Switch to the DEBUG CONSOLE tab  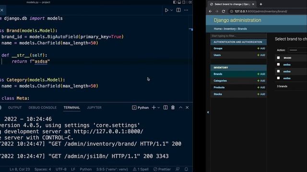click(x=43, y=107)
